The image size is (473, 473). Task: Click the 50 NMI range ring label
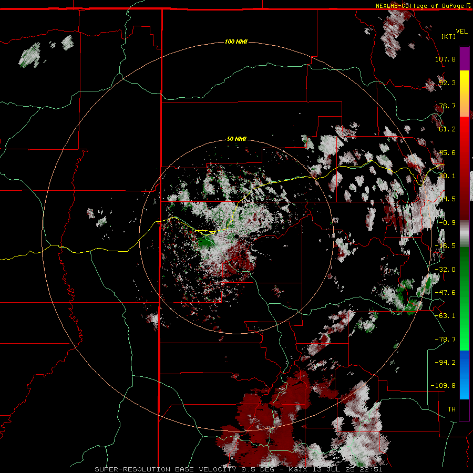pyautogui.click(x=236, y=139)
